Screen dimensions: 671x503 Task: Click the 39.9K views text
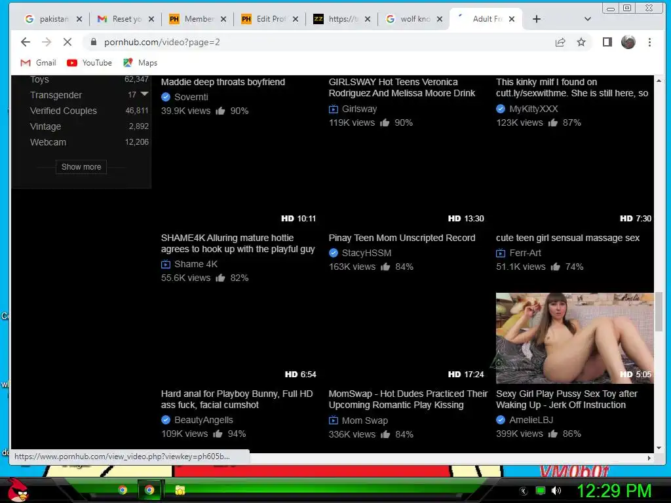point(185,111)
